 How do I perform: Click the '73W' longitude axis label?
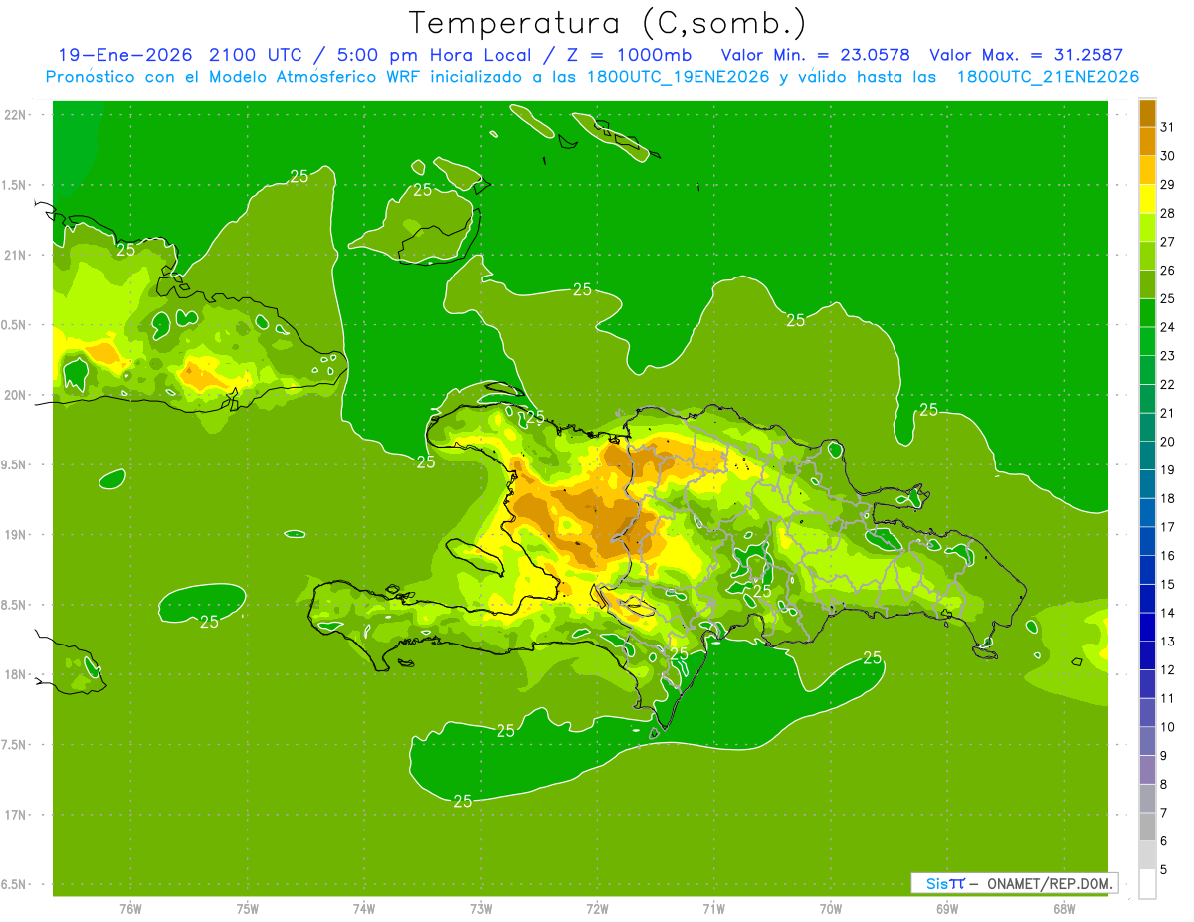click(x=481, y=909)
